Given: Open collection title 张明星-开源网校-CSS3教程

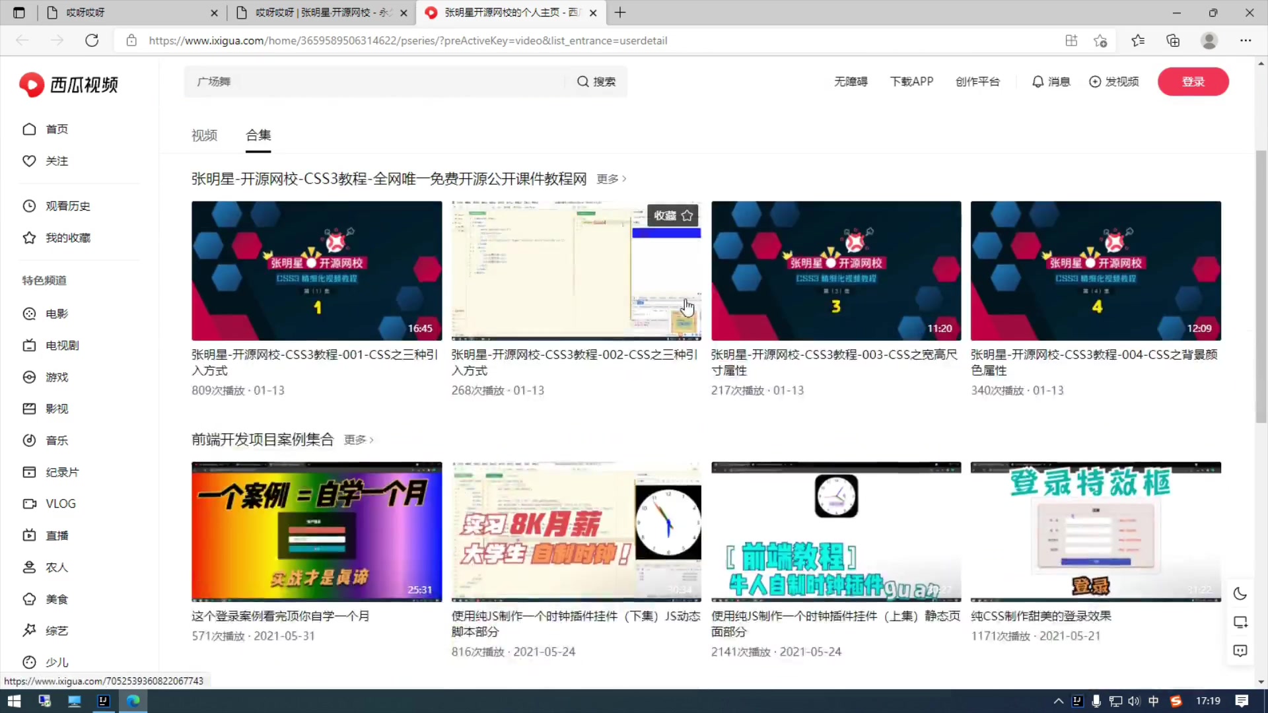Looking at the screenshot, I should click(x=389, y=179).
